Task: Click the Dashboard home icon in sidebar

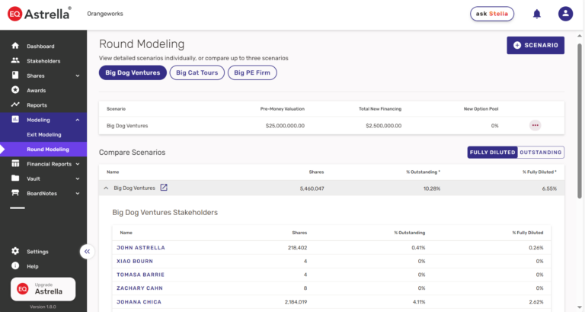Action: point(15,47)
